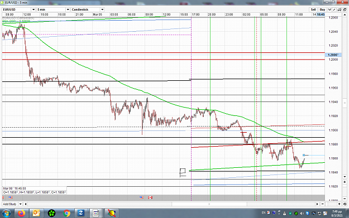Click the horizontal zoom minus button
Image resolution: width=349 pixels, height=218 pixels.
coord(323,204)
